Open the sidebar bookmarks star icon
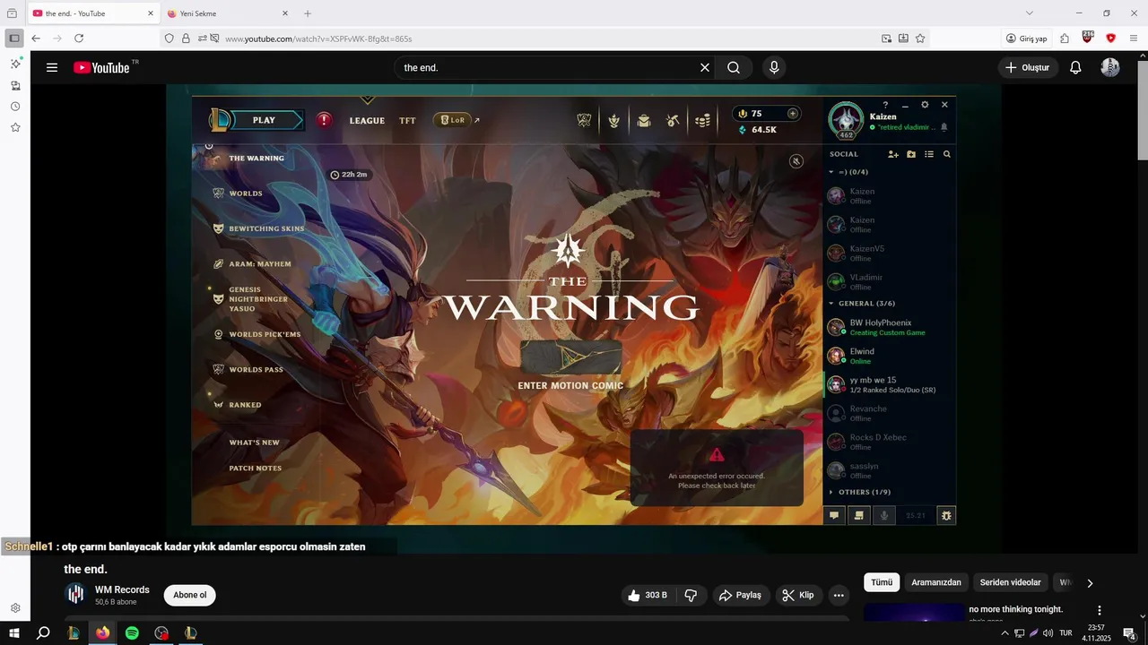 point(15,127)
